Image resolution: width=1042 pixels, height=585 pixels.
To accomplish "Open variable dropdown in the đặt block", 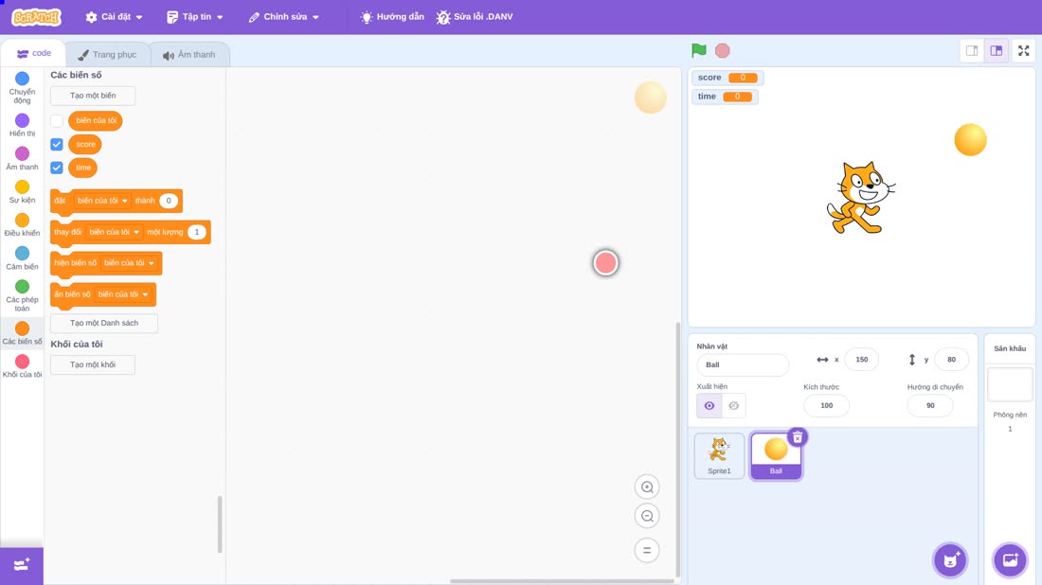I will [x=102, y=201].
